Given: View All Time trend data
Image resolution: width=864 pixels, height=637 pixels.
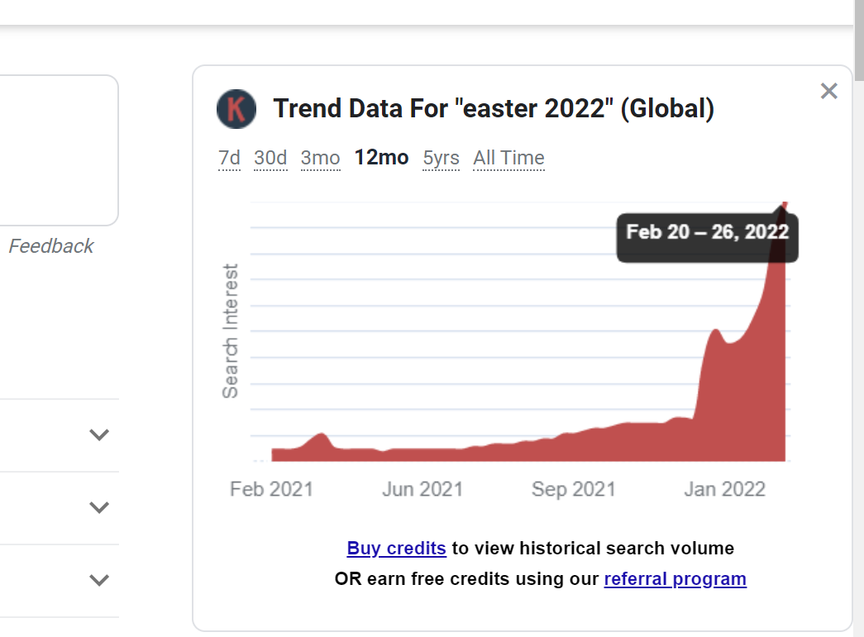Looking at the screenshot, I should 508,158.
